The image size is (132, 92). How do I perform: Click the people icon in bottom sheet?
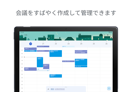(48, 89)
